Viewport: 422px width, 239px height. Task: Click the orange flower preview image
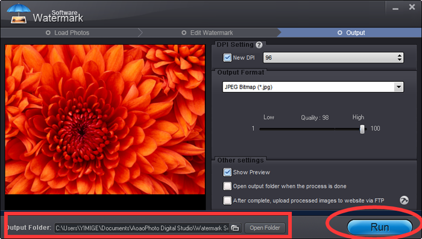tap(105, 119)
